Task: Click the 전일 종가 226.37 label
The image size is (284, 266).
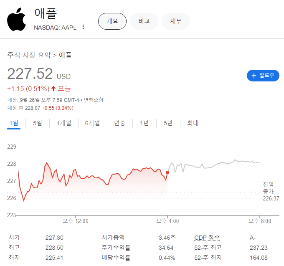Action: pyautogui.click(x=271, y=191)
